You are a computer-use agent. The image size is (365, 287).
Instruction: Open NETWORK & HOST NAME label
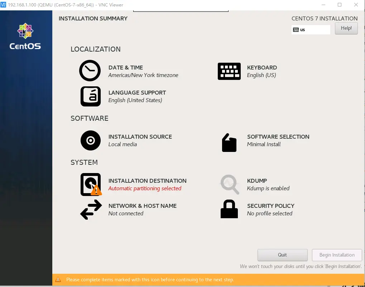tap(143, 206)
